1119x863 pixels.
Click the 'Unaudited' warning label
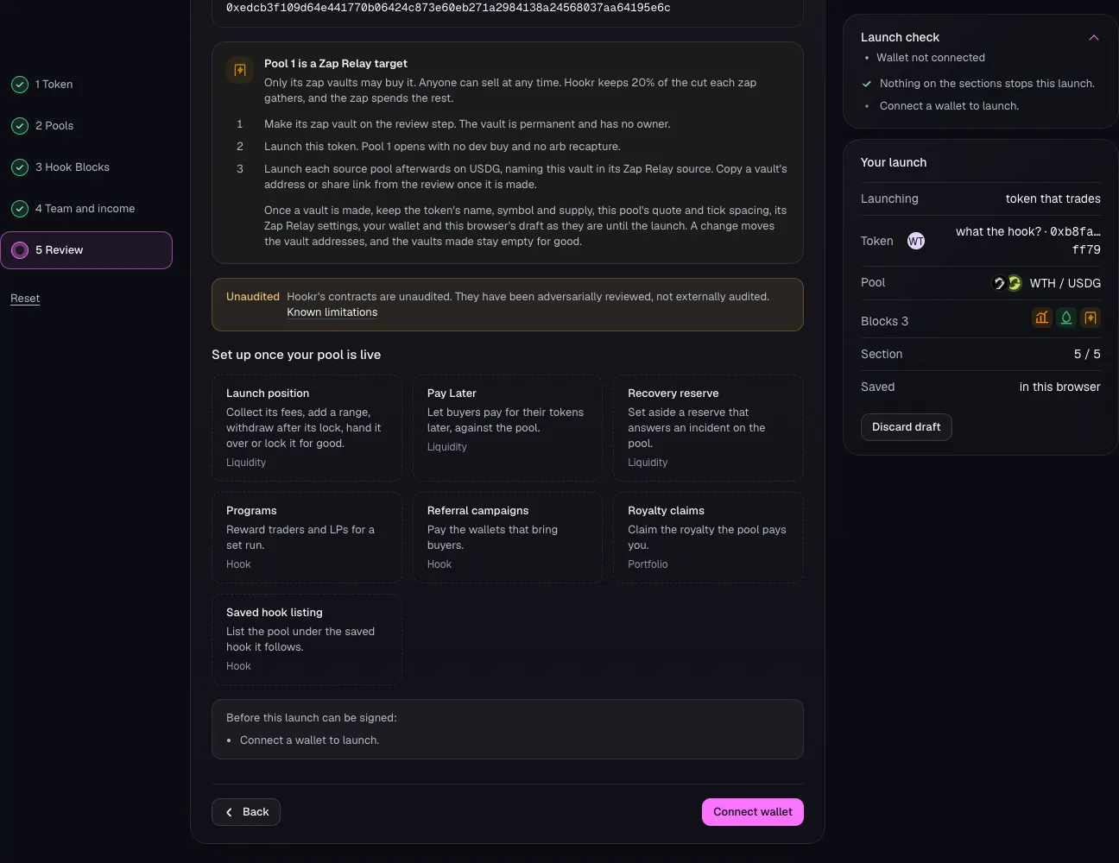click(253, 297)
